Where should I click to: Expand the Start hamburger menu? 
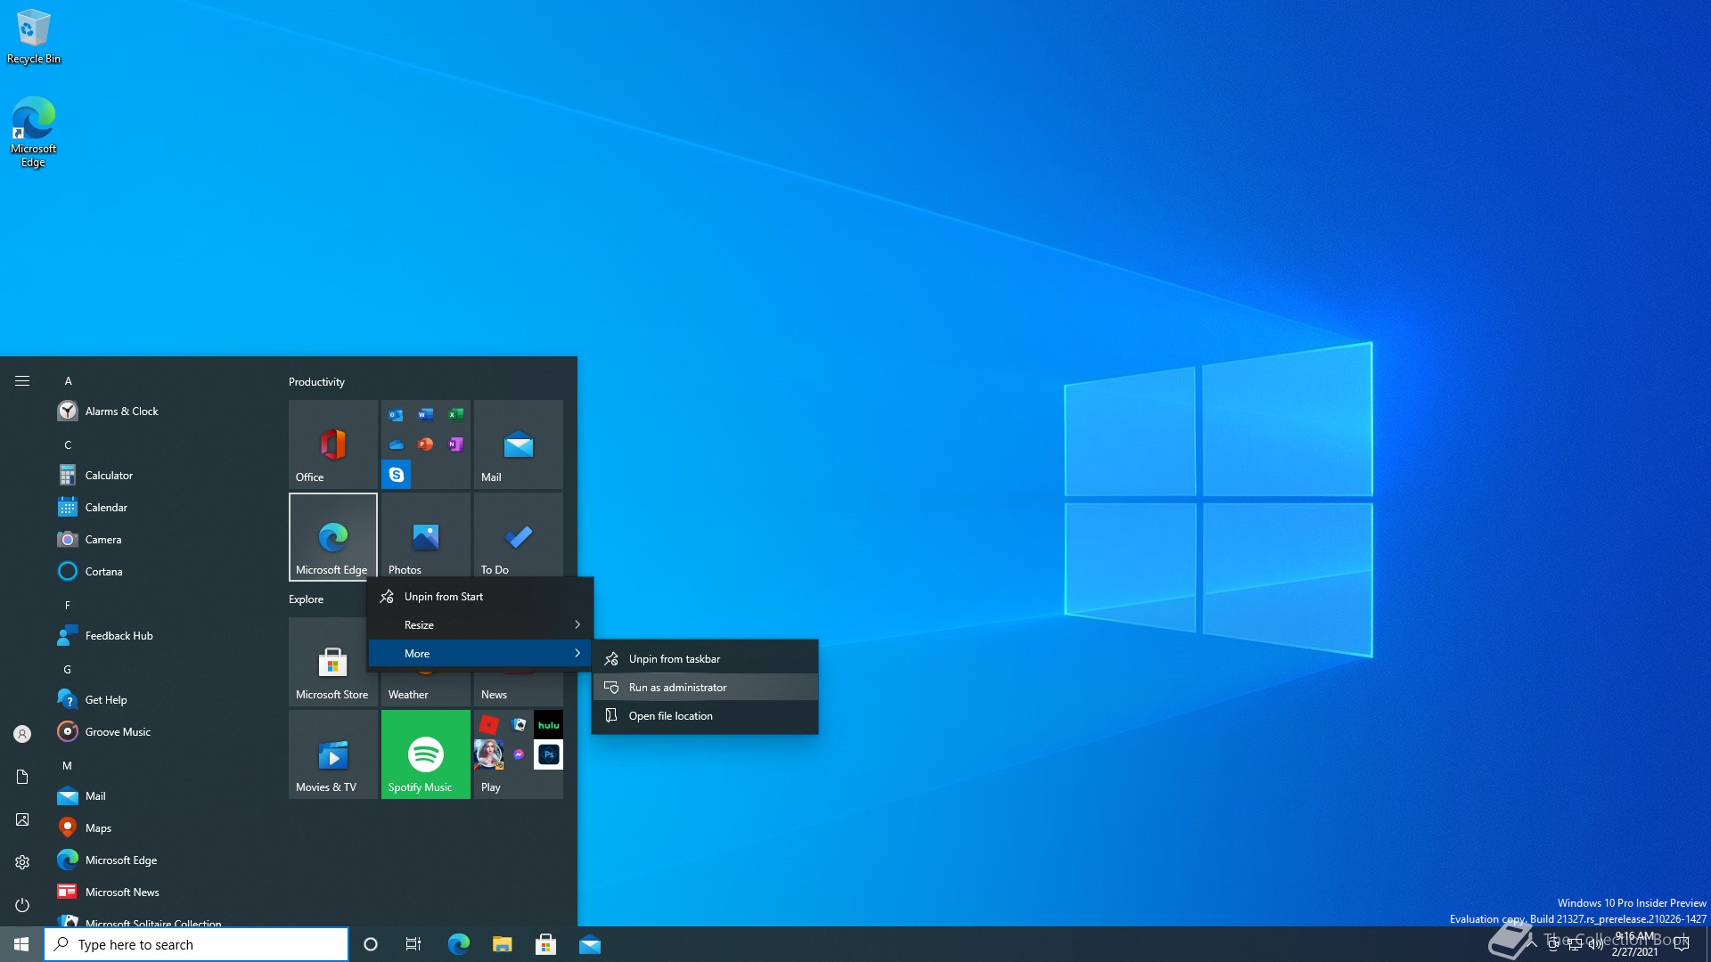coord(22,380)
